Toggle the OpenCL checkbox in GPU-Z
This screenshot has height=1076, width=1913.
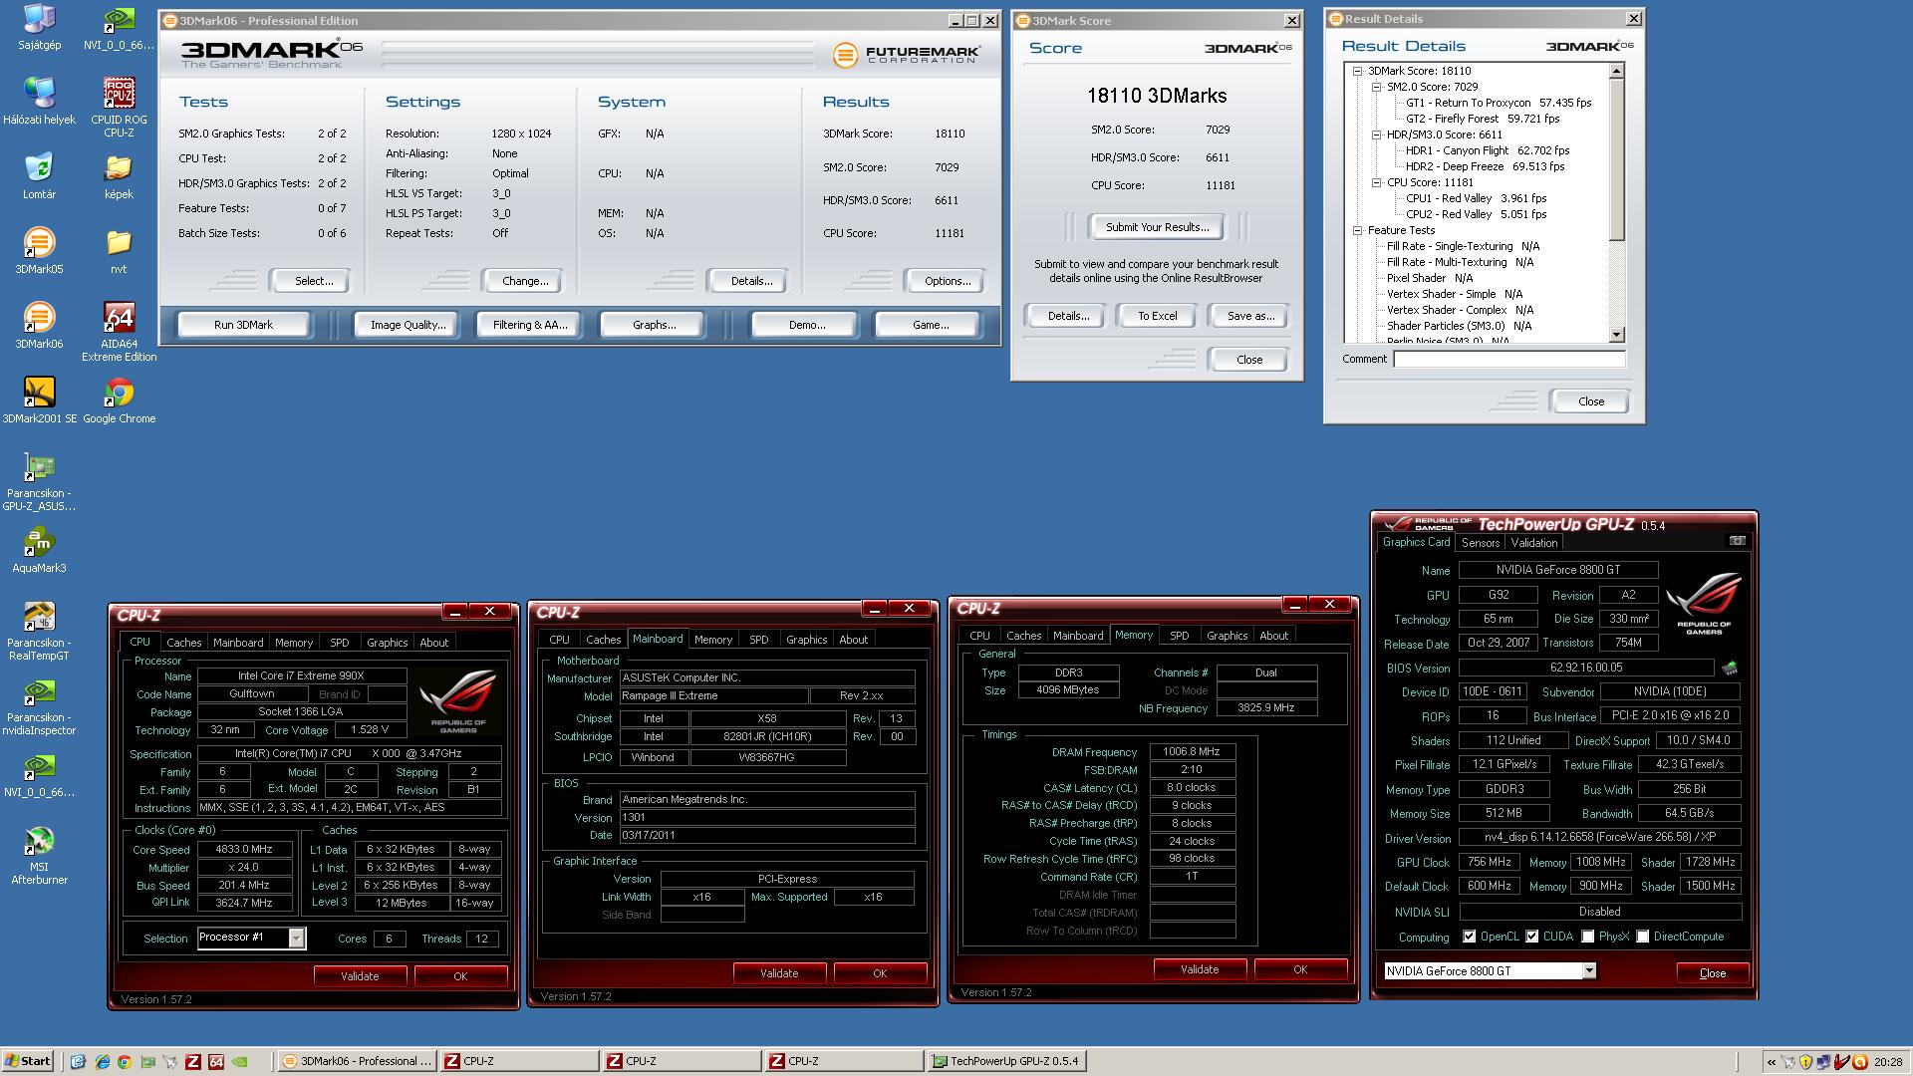pos(1469,937)
